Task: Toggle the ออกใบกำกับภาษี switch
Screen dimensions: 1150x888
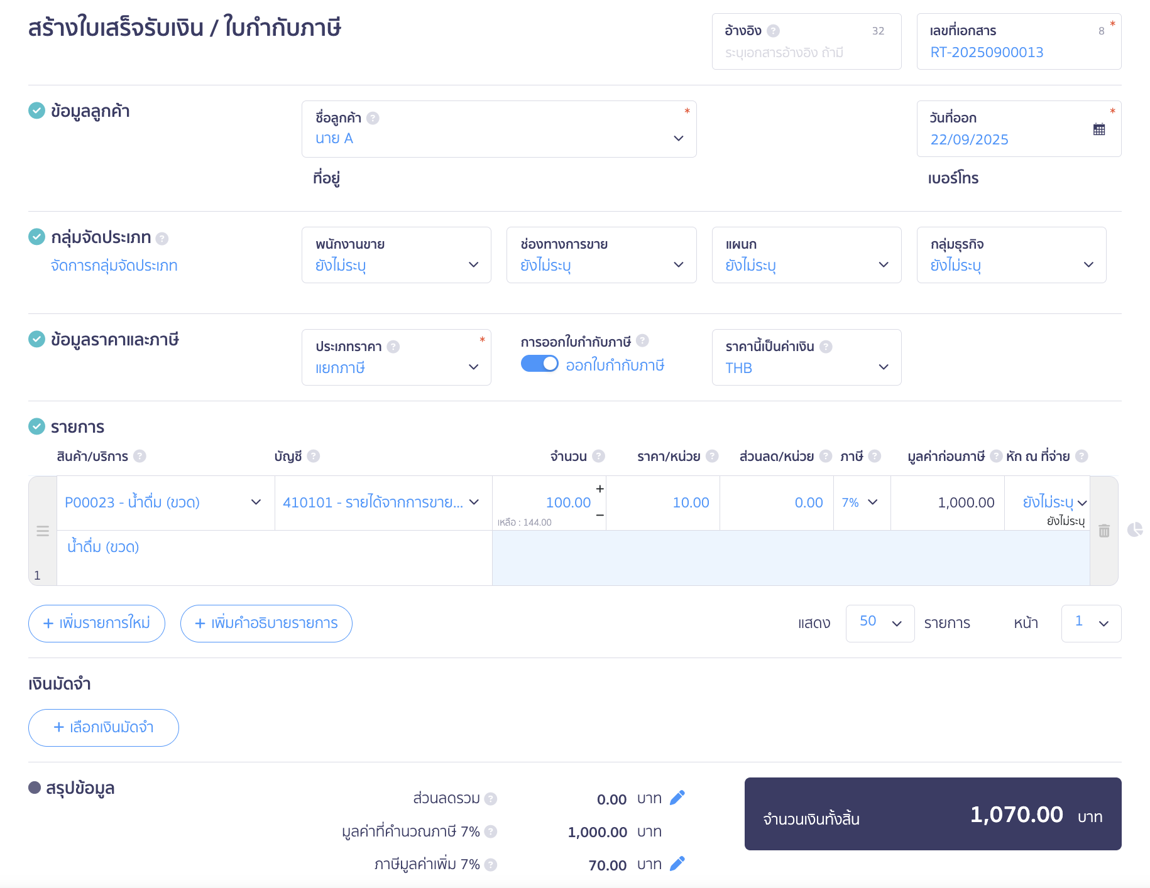Action: [x=539, y=364]
